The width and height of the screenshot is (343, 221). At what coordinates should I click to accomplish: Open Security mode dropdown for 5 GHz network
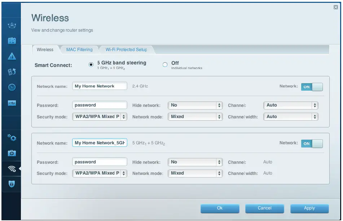coord(100,173)
